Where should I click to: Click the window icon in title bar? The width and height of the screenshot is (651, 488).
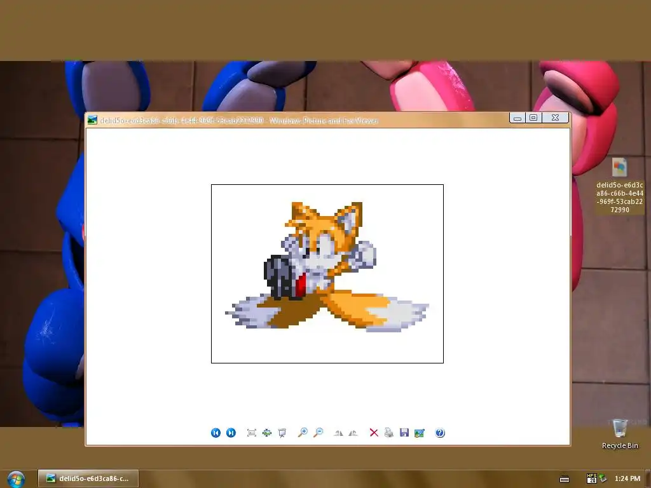pos(92,120)
